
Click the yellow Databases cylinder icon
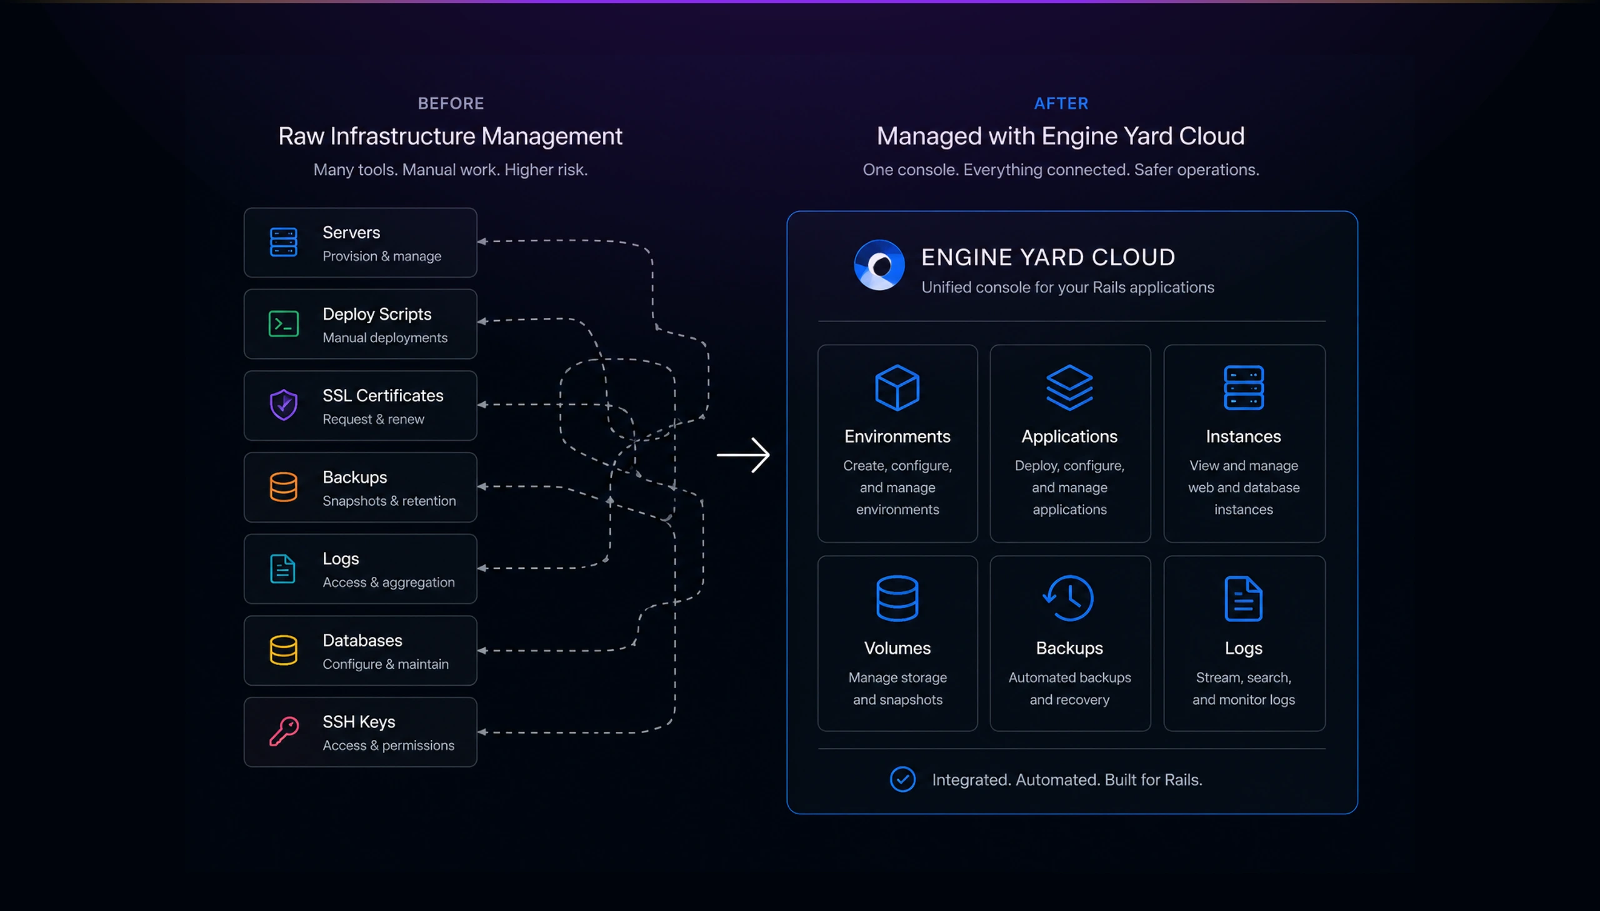283,650
